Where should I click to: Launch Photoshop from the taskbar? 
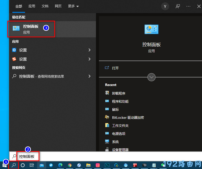point(107,165)
